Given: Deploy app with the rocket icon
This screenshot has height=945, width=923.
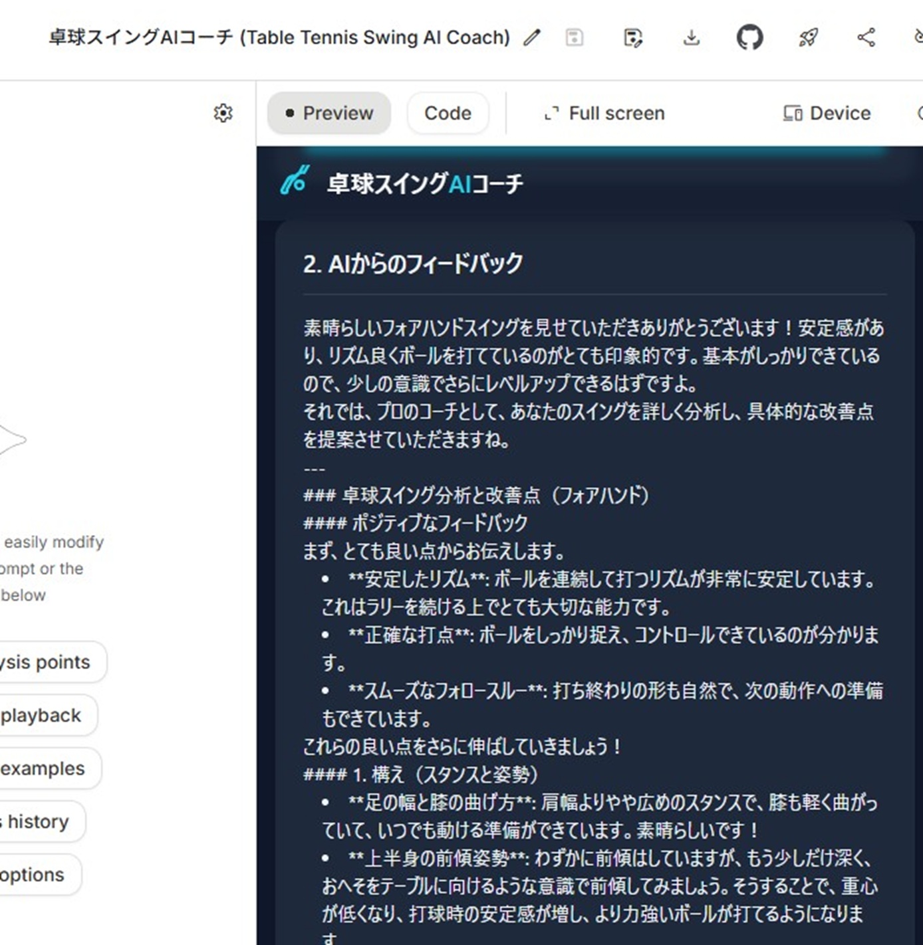Looking at the screenshot, I should pos(808,38).
